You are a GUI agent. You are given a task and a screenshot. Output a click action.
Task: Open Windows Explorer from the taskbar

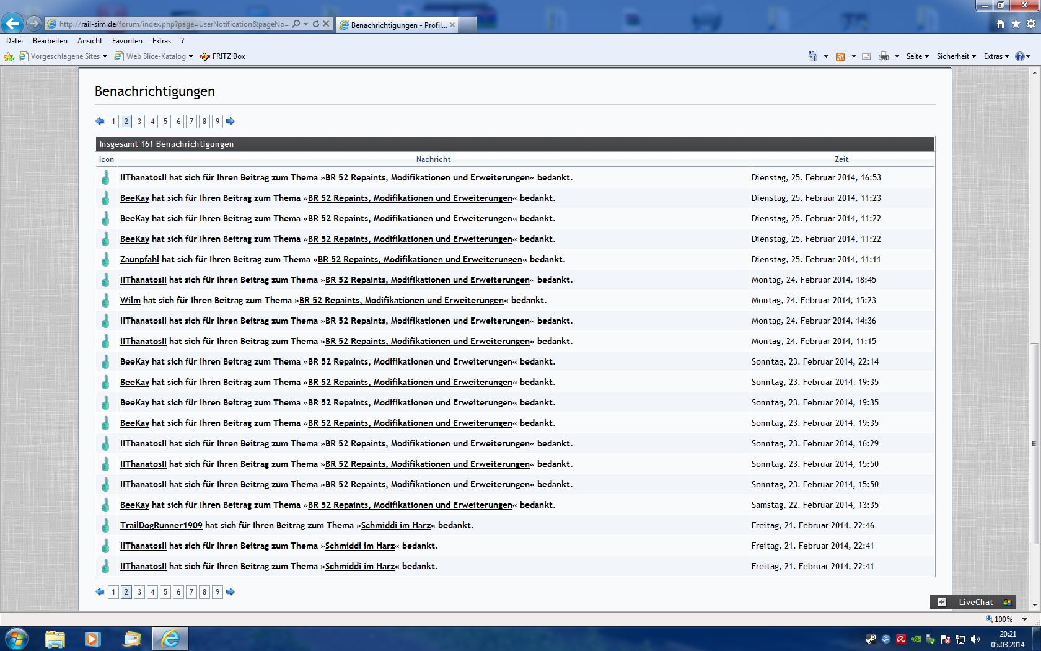click(x=55, y=639)
